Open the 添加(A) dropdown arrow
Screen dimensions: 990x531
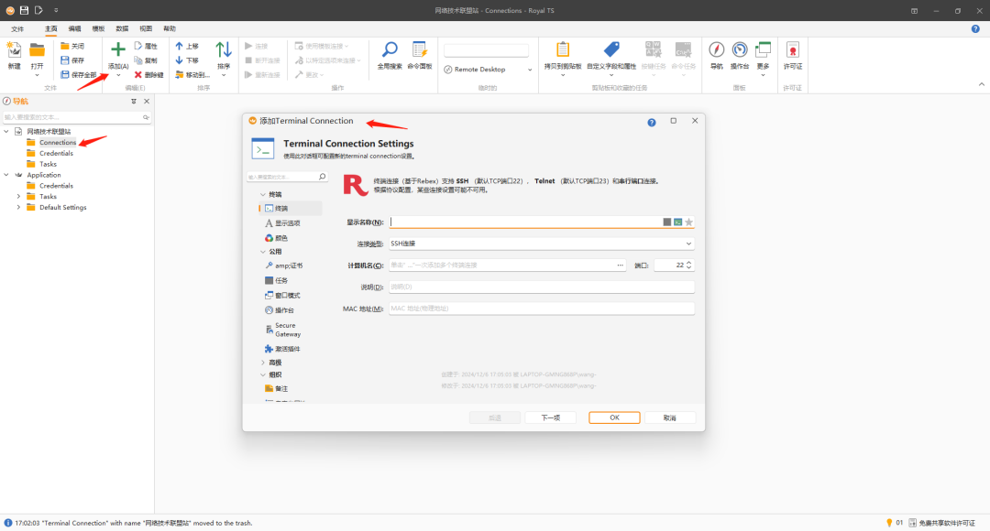click(x=118, y=76)
